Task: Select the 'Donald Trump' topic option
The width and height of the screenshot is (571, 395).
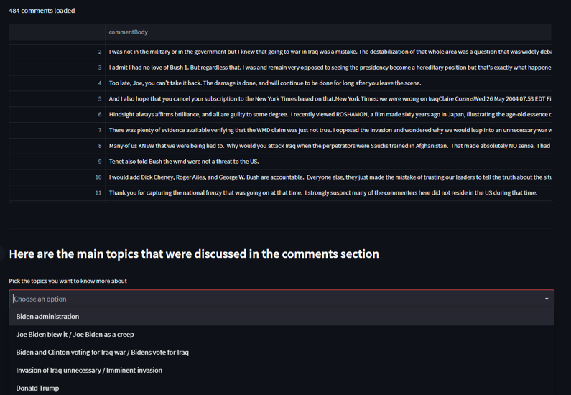Action: [x=37, y=388]
